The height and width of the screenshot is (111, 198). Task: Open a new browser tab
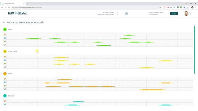(28, 4)
